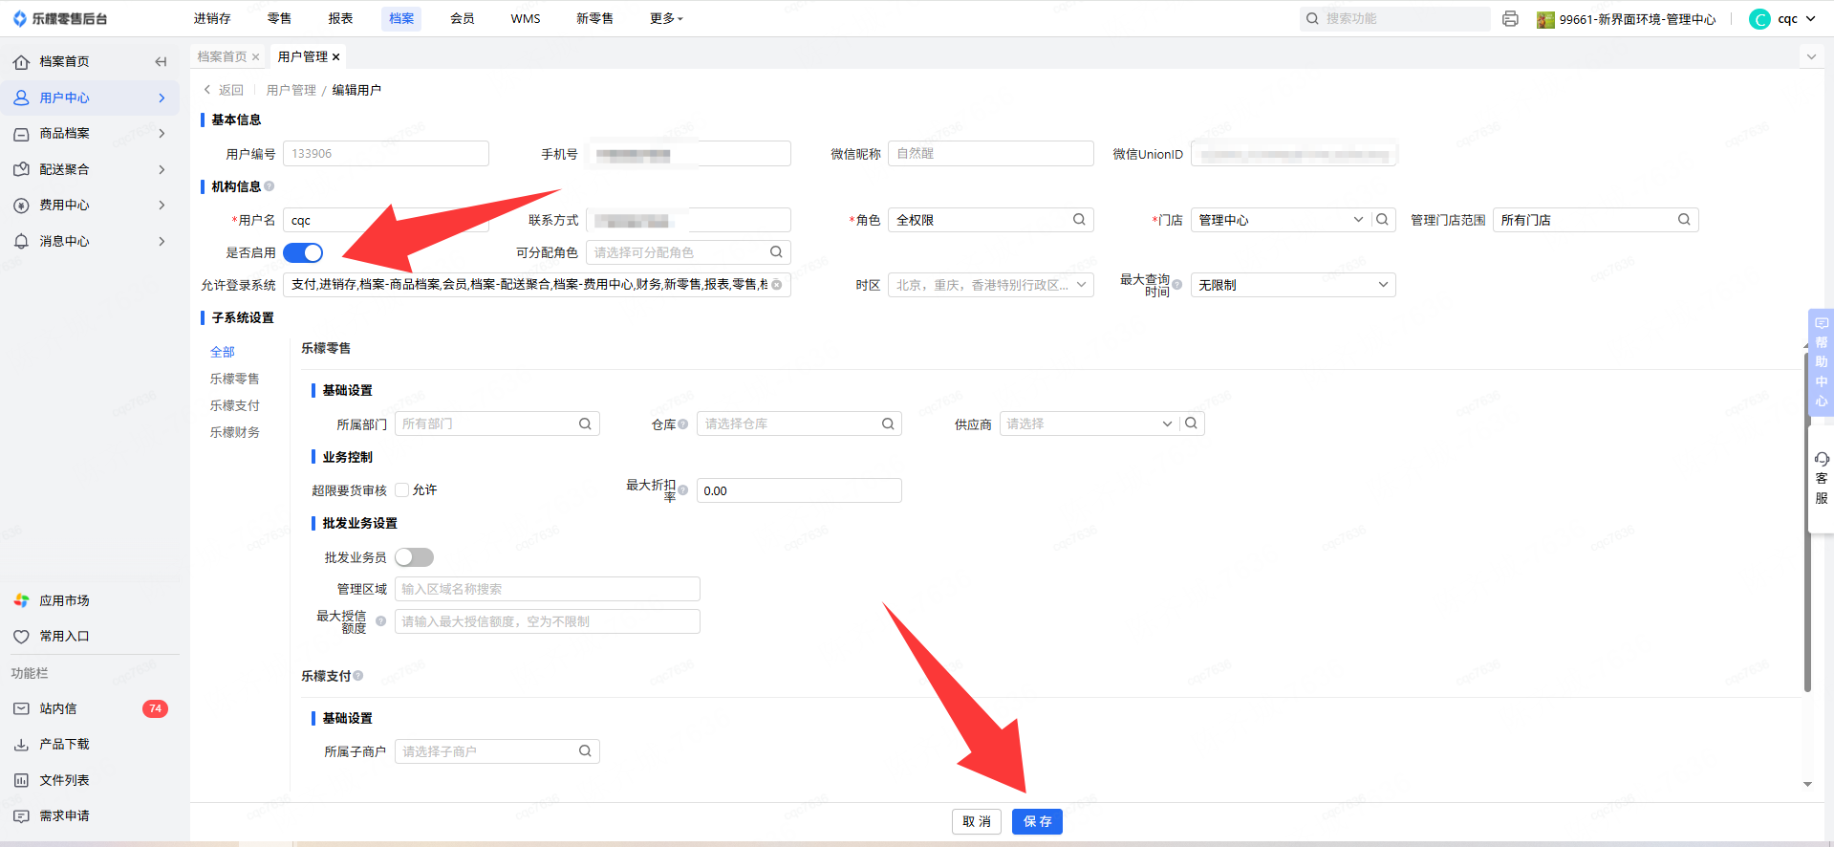Select 乐檬支付 in subsystem list
The height and width of the screenshot is (847, 1834).
(235, 405)
